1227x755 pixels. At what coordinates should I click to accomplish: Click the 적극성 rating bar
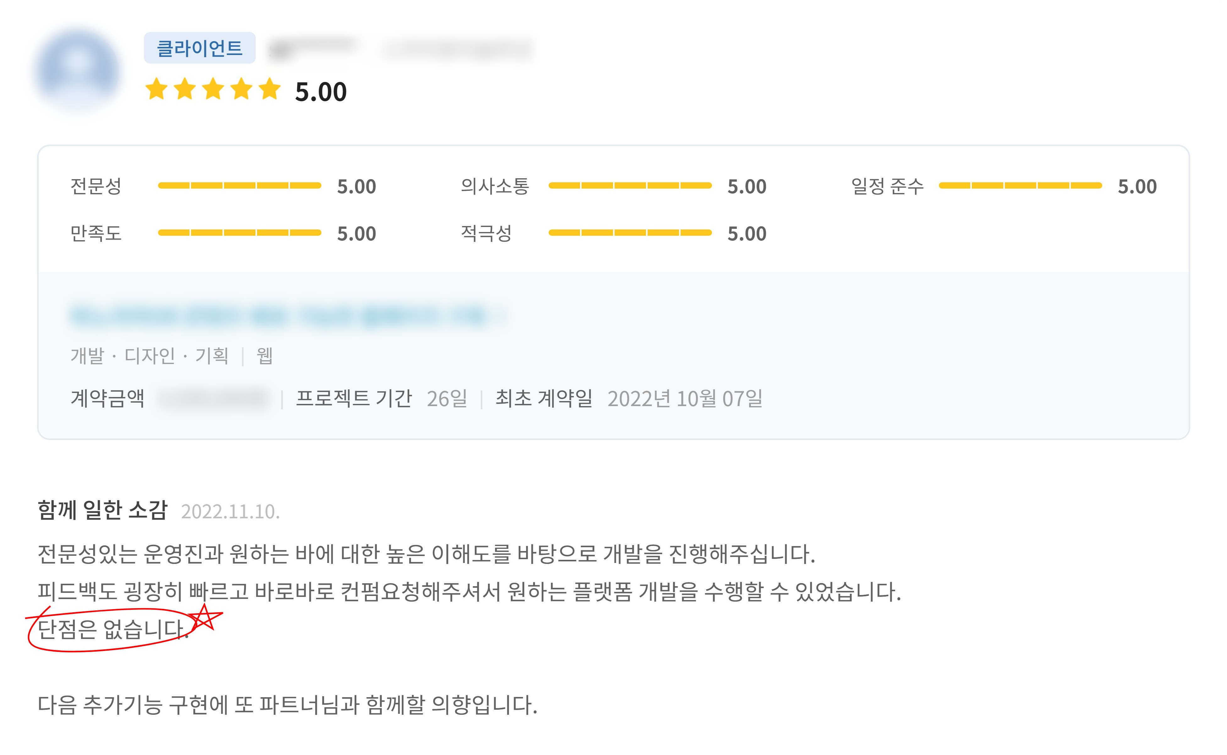(629, 233)
